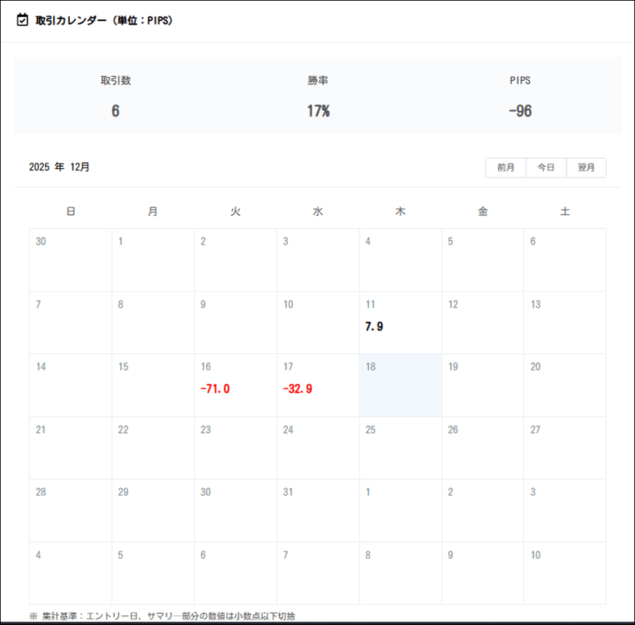635x625 pixels.
Task: Select December 1 in the calendar
Action: tap(152, 260)
